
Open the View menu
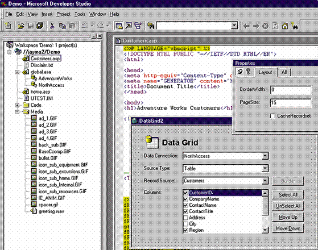coord(32,14)
